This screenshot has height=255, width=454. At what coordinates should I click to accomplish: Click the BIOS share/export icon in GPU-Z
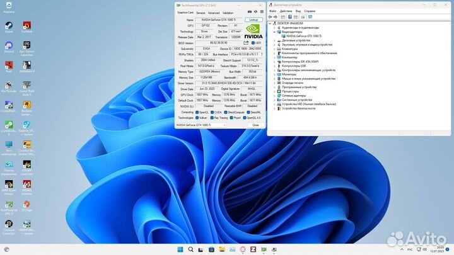point(245,43)
